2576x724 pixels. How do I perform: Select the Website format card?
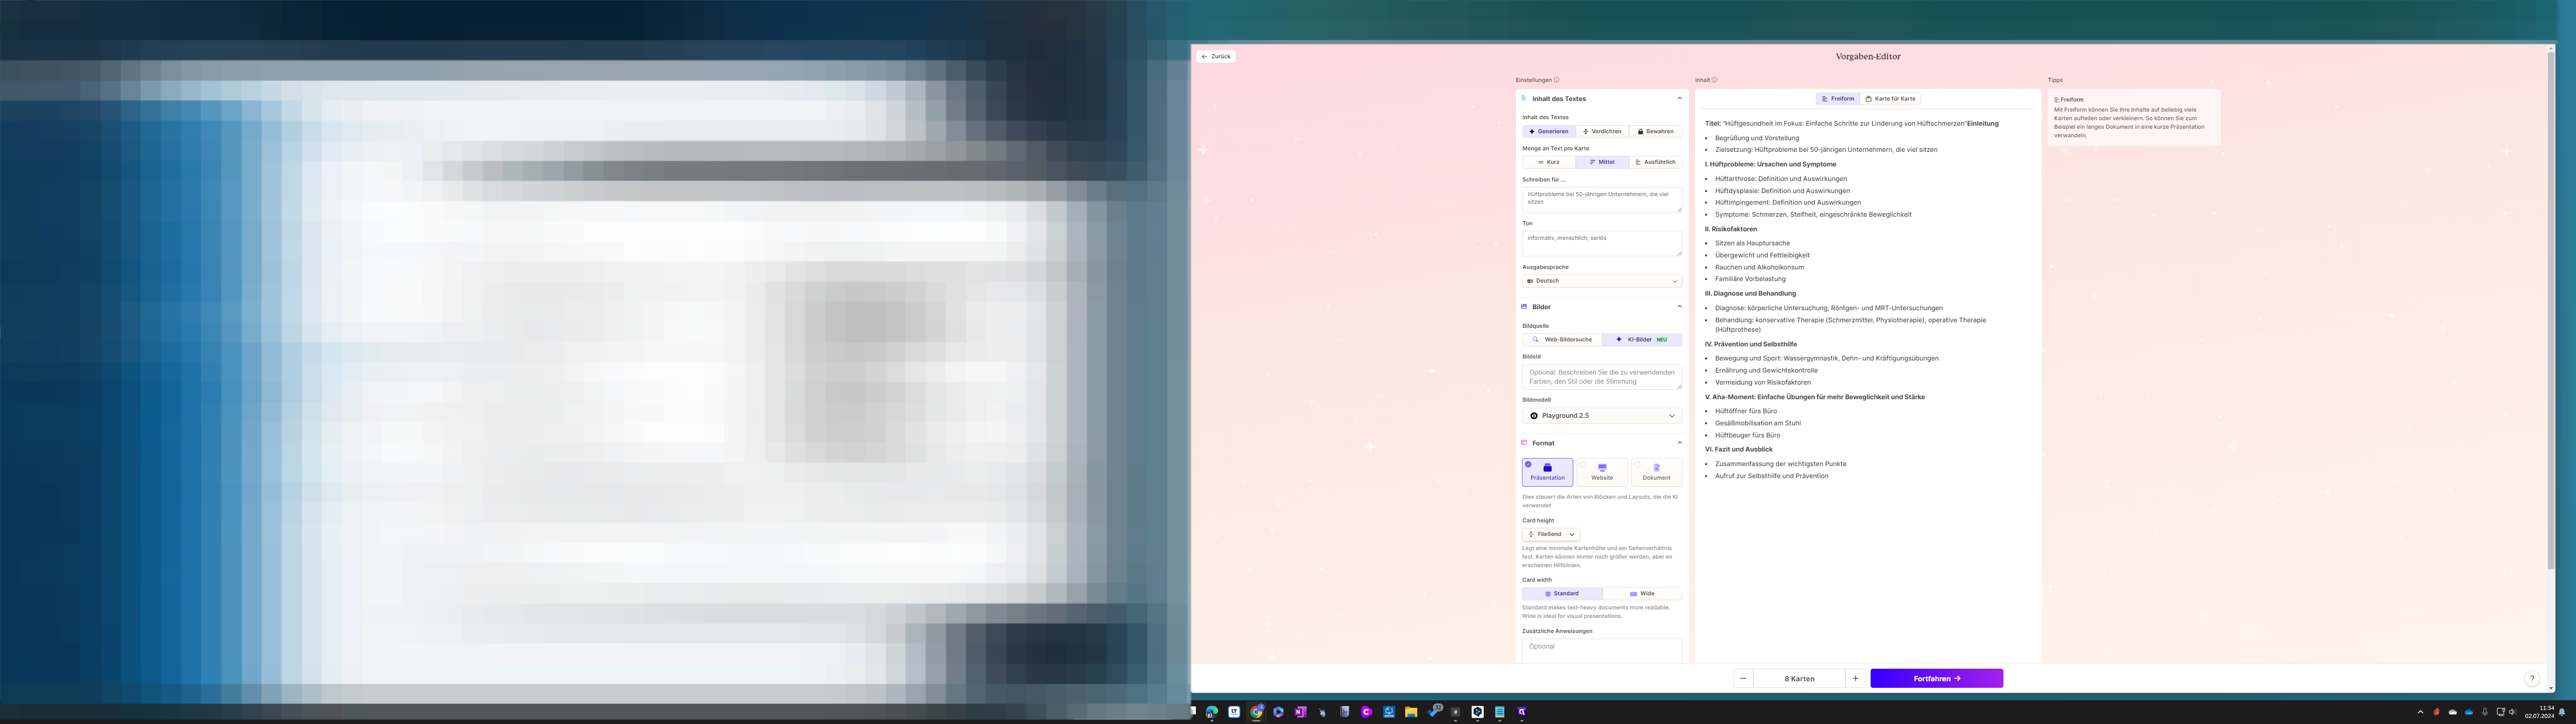tap(1602, 472)
